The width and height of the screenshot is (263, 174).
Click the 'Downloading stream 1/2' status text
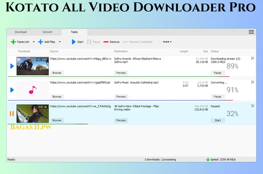pos(225,59)
